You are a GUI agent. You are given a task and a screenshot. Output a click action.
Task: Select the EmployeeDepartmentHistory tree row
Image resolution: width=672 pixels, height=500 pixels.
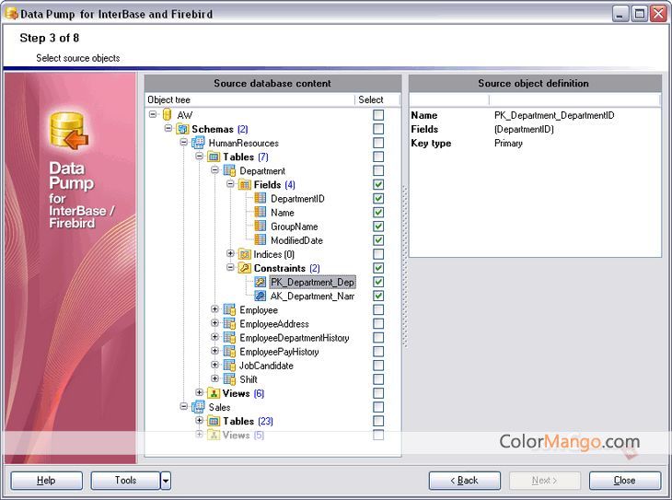click(294, 338)
